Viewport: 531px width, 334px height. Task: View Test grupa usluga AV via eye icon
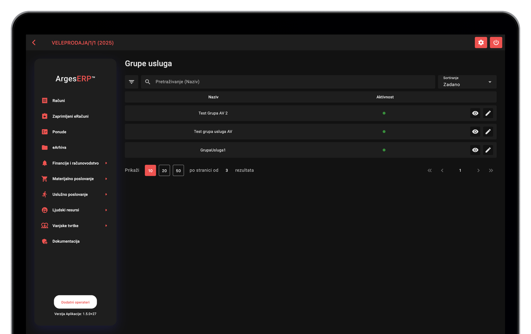click(x=475, y=132)
